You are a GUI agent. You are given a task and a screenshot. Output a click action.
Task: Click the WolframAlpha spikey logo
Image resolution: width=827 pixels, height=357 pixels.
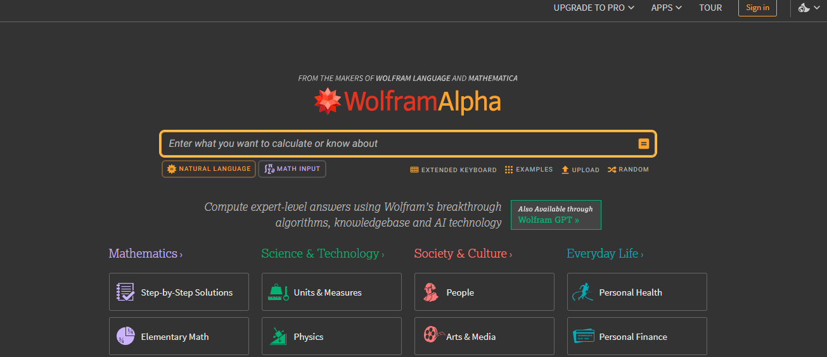tap(328, 101)
